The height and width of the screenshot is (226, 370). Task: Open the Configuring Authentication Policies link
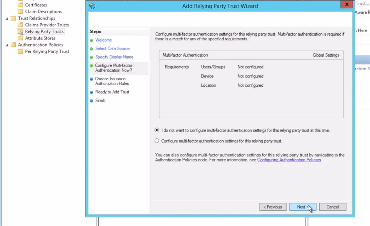tap(289, 160)
